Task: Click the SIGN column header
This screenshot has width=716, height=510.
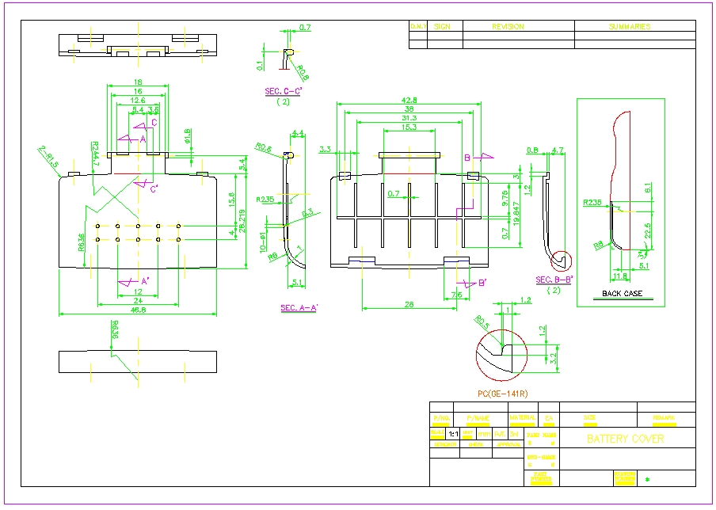Action: (x=442, y=27)
